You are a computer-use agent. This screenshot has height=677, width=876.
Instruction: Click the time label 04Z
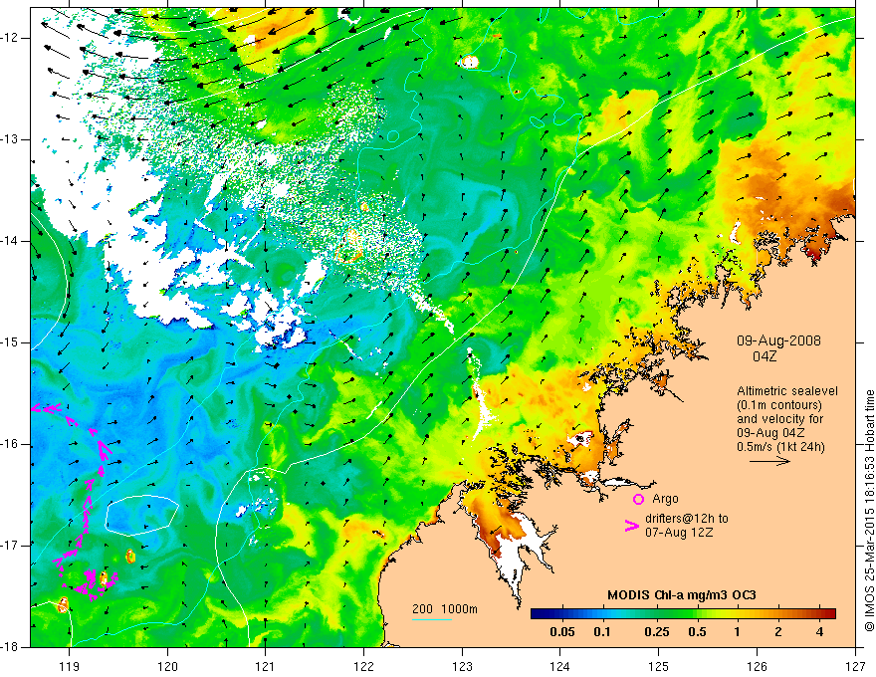click(765, 356)
